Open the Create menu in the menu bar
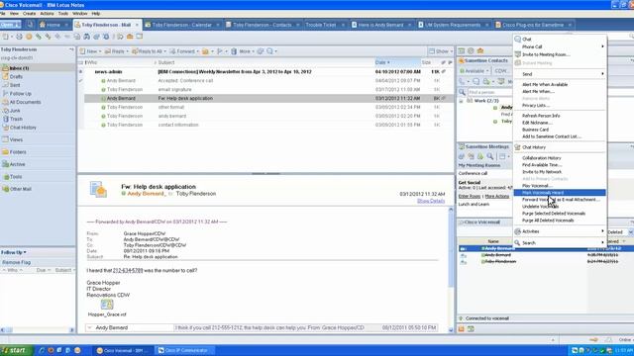Image resolution: width=634 pixels, height=356 pixels. click(x=29, y=13)
